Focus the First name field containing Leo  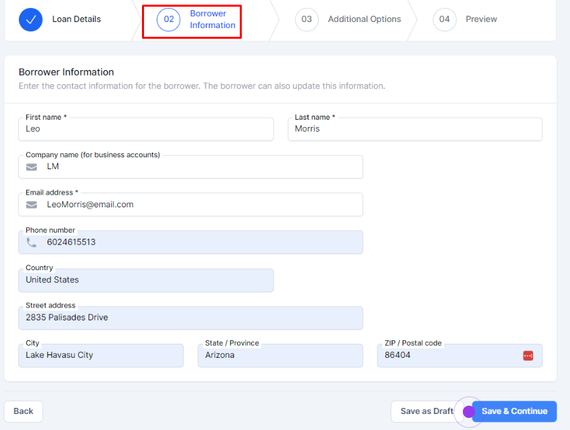145,129
